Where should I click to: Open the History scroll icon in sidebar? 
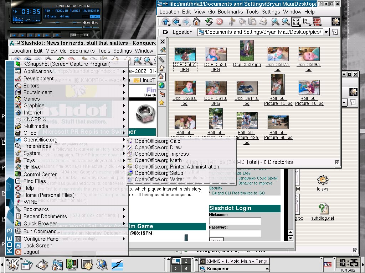[162, 68]
